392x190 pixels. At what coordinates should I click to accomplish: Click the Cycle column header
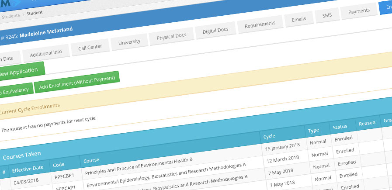pyautogui.click(x=269, y=136)
